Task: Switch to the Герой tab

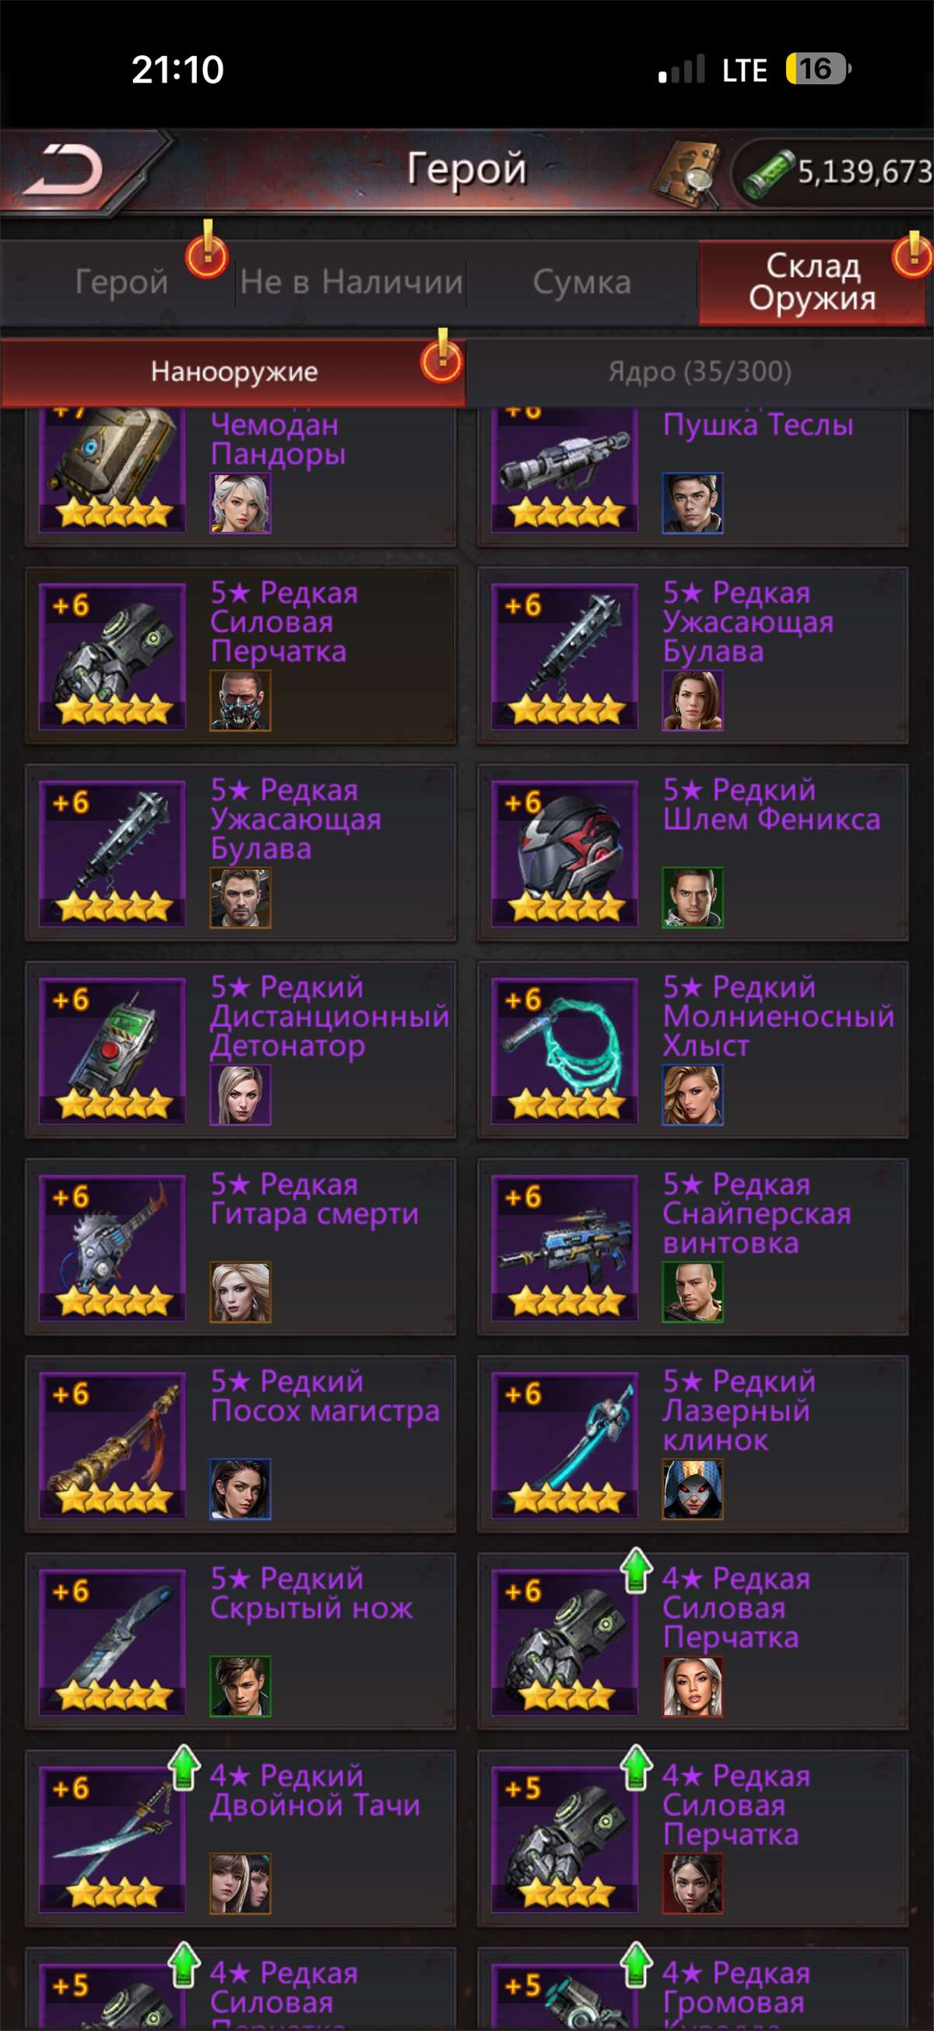Action: [x=121, y=282]
